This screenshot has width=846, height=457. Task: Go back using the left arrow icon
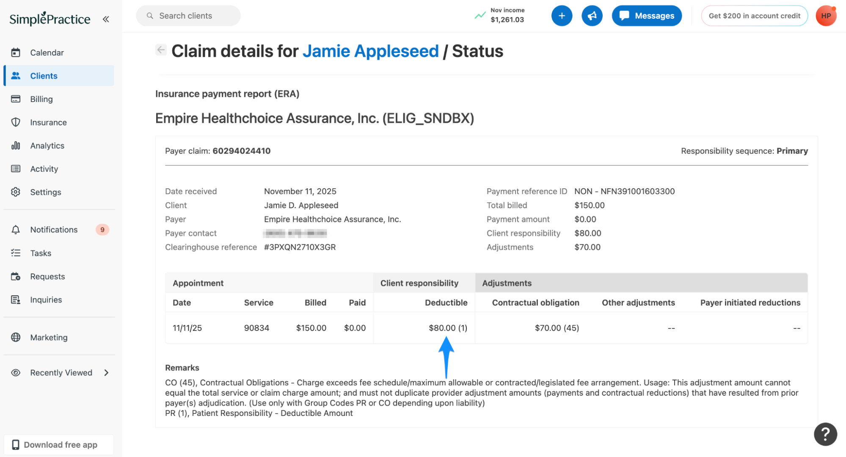161,50
